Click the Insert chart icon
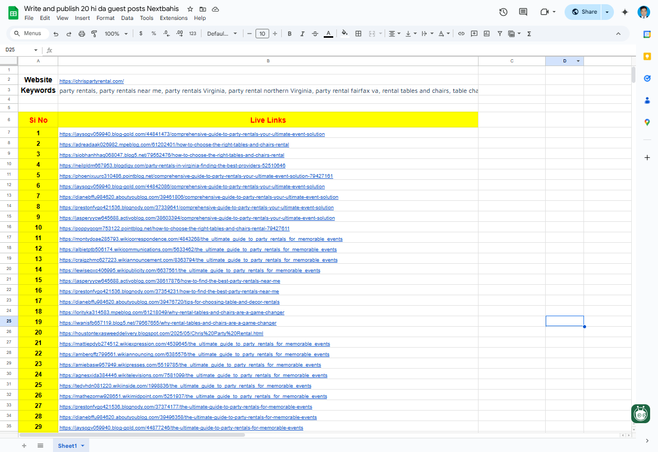This screenshot has width=658, height=452. pyautogui.click(x=486, y=34)
